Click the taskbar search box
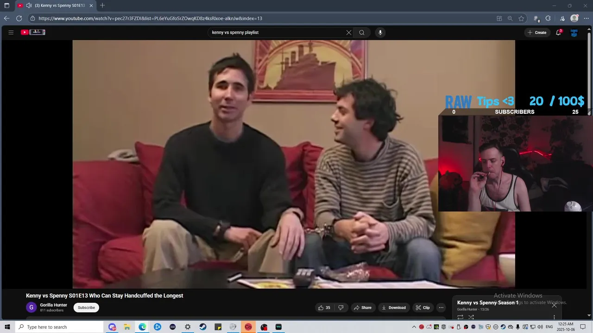This screenshot has height=333, width=593. [59, 327]
